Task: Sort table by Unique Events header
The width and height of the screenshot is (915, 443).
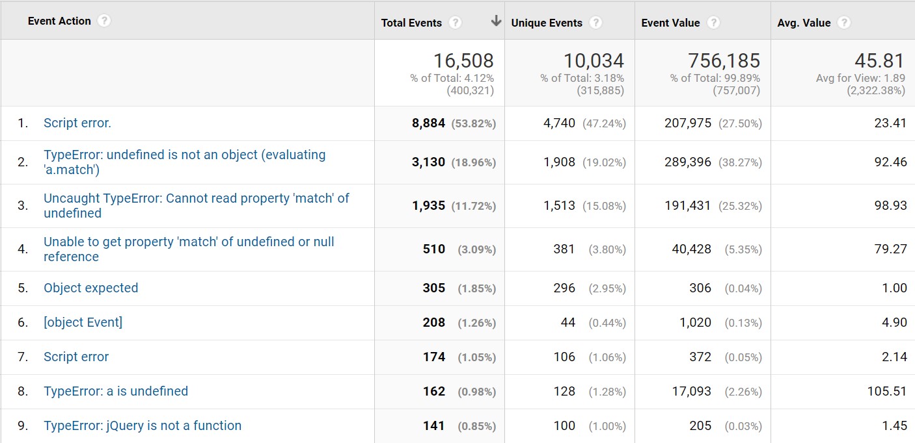Action: click(x=547, y=23)
